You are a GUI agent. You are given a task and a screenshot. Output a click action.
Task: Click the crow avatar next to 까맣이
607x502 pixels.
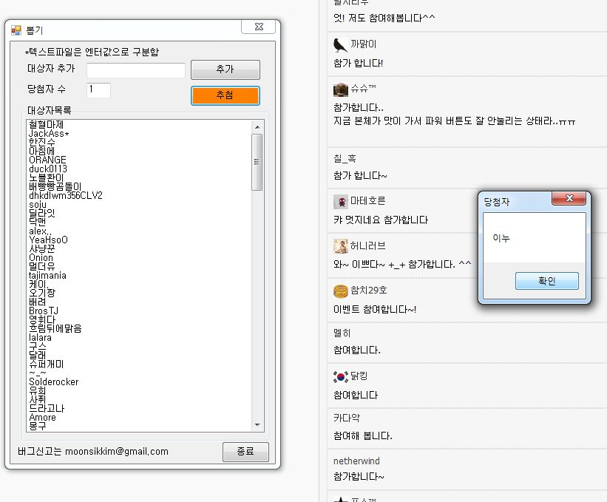340,45
